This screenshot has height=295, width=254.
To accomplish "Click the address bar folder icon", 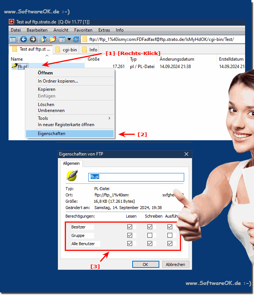I will click(x=85, y=39).
